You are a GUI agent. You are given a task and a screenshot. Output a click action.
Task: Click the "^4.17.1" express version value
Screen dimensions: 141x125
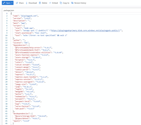(30, 74)
